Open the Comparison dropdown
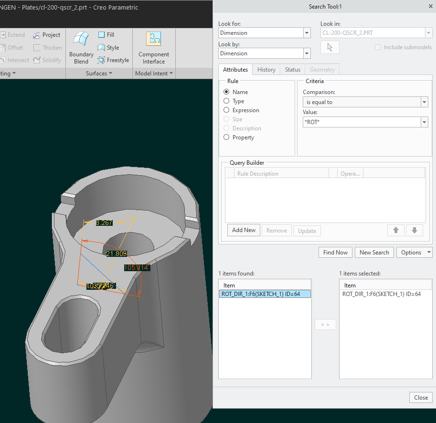436x423 pixels. click(424, 102)
